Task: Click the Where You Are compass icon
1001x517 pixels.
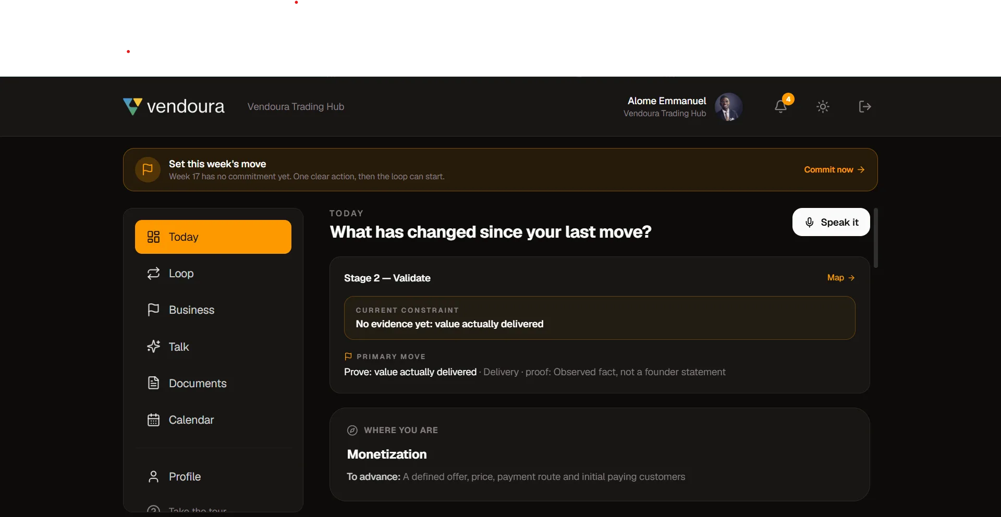Action: (352, 430)
